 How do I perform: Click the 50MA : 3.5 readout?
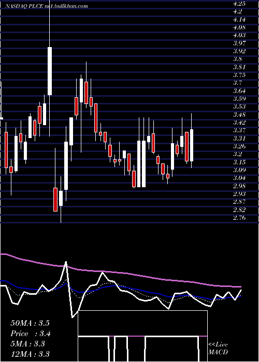(x=30, y=323)
